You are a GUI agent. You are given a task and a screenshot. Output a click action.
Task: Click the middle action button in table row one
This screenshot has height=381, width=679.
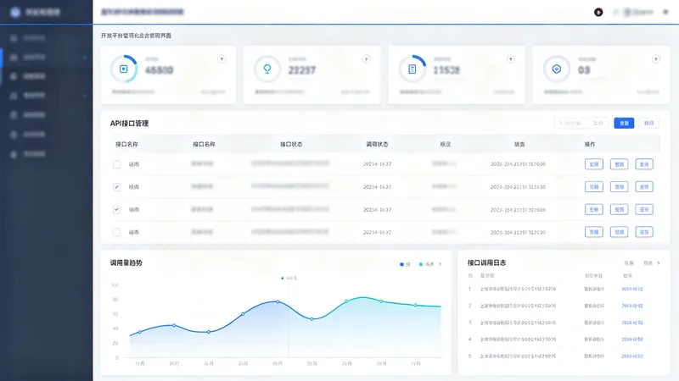tap(620, 164)
